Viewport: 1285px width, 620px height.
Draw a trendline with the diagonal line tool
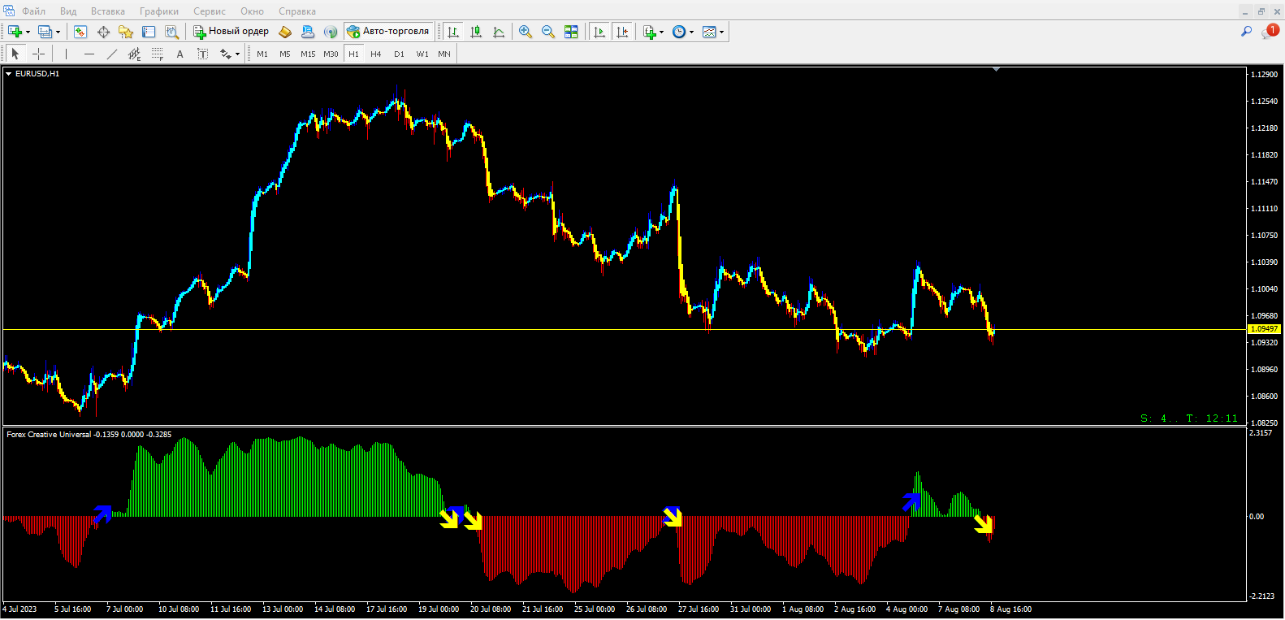click(x=112, y=54)
